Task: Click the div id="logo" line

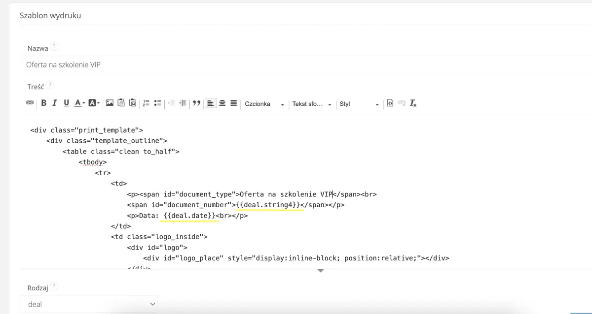Action: coord(157,248)
